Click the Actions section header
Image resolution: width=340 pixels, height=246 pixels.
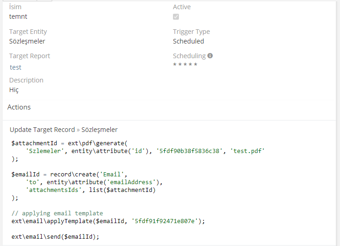coord(19,107)
